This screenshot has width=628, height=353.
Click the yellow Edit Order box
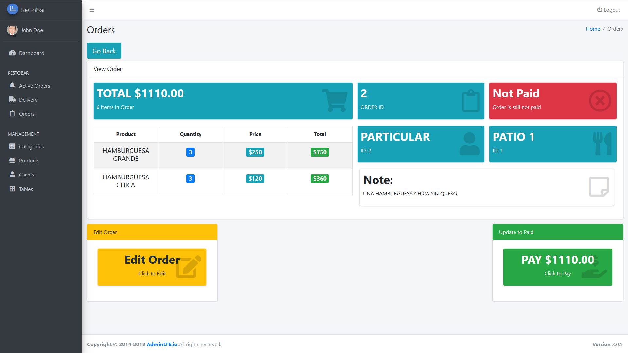tap(152, 267)
